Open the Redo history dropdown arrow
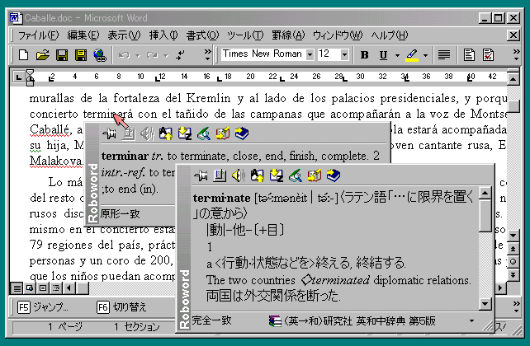This screenshot has width=530, height=346. pyautogui.click(x=166, y=55)
